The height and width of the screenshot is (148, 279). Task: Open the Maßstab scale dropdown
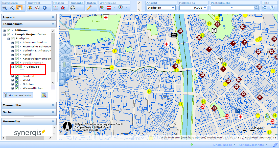coord(193,8)
